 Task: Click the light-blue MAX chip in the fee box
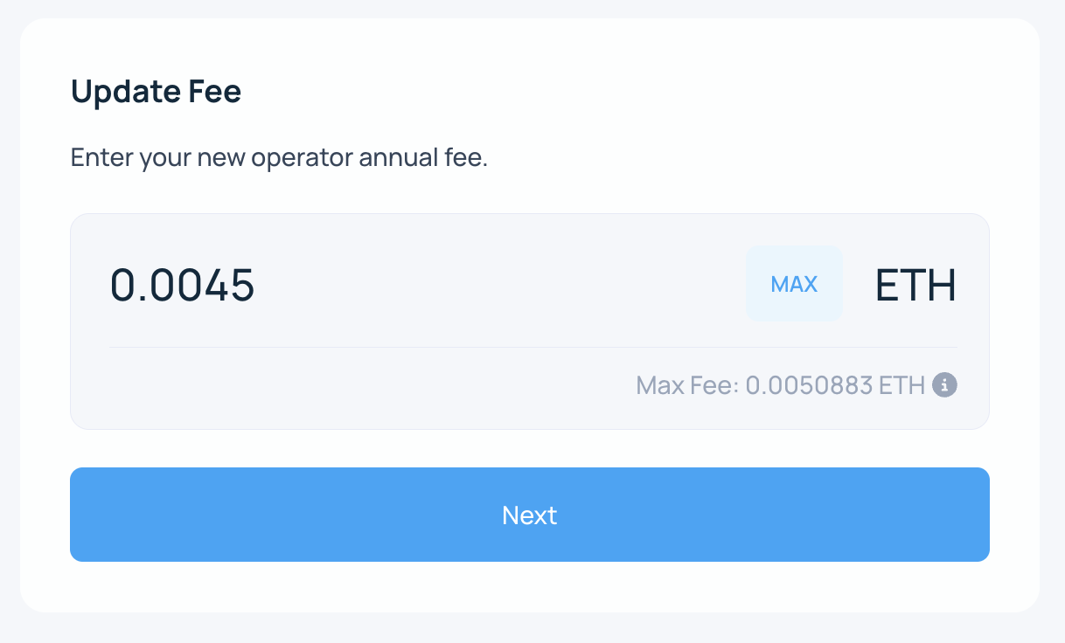click(794, 284)
